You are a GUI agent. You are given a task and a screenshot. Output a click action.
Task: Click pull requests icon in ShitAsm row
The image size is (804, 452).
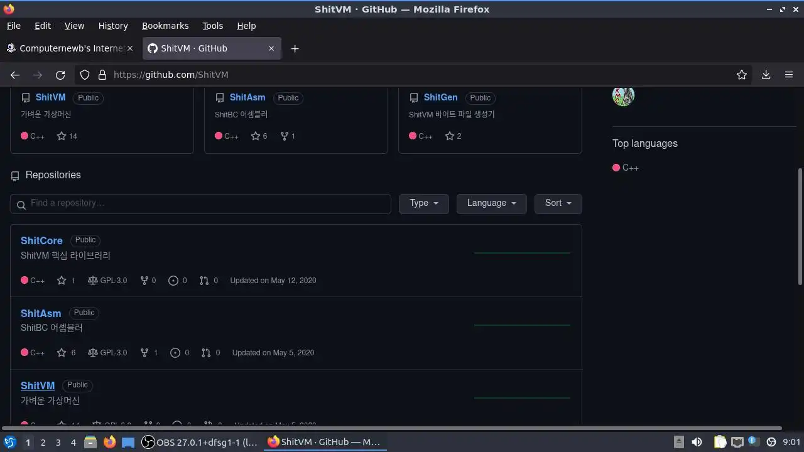coord(206,353)
